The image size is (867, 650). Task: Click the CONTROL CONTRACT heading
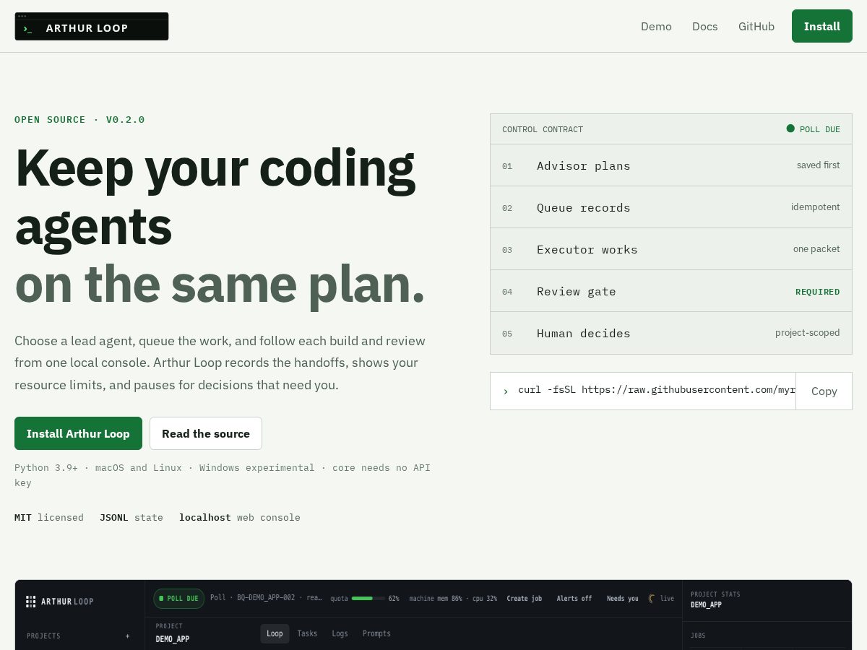[543, 129]
